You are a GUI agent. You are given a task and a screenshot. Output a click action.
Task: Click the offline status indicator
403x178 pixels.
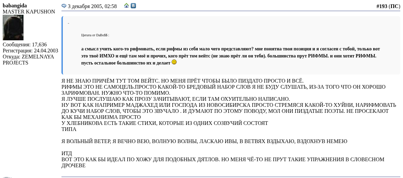point(7,177)
